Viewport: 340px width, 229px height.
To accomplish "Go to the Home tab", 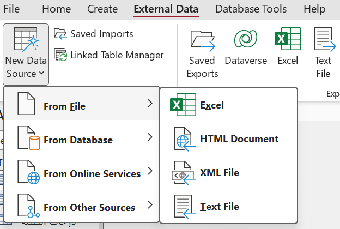I will point(56,9).
